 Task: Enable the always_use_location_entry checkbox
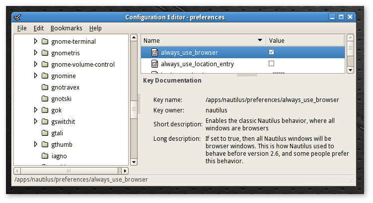tap(271, 63)
